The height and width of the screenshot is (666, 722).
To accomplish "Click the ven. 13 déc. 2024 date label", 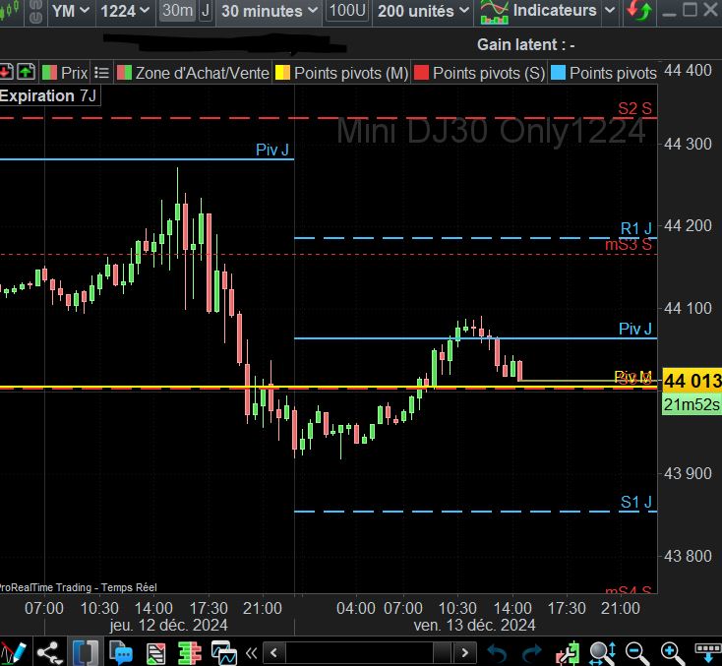I will click(x=474, y=625).
